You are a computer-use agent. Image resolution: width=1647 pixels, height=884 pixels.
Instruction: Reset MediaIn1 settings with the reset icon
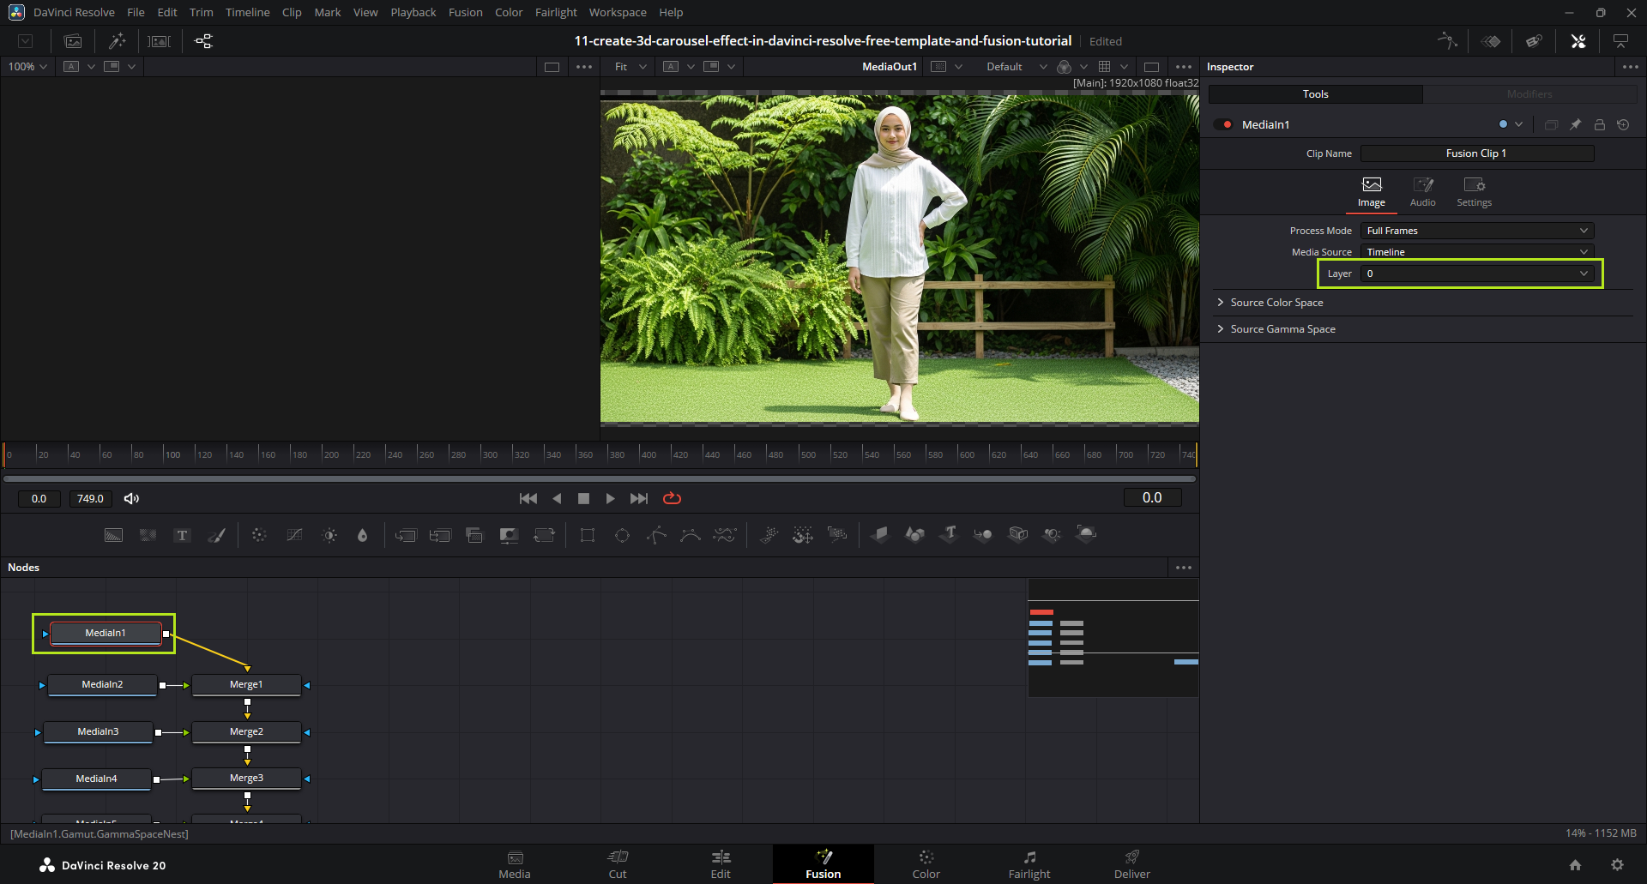tap(1623, 125)
